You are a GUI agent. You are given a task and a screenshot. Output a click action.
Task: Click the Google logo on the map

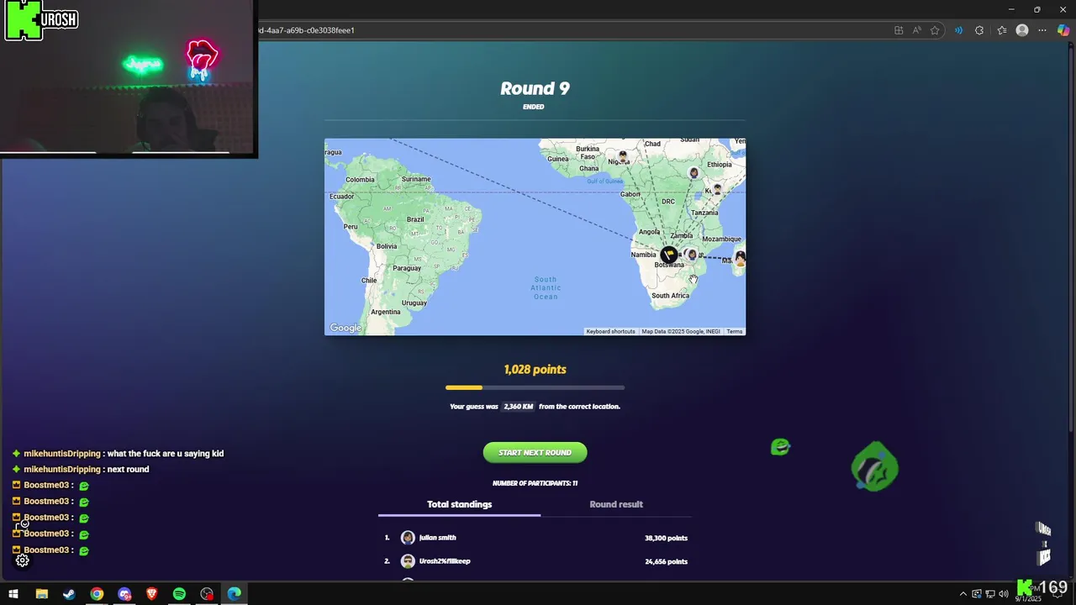(345, 328)
